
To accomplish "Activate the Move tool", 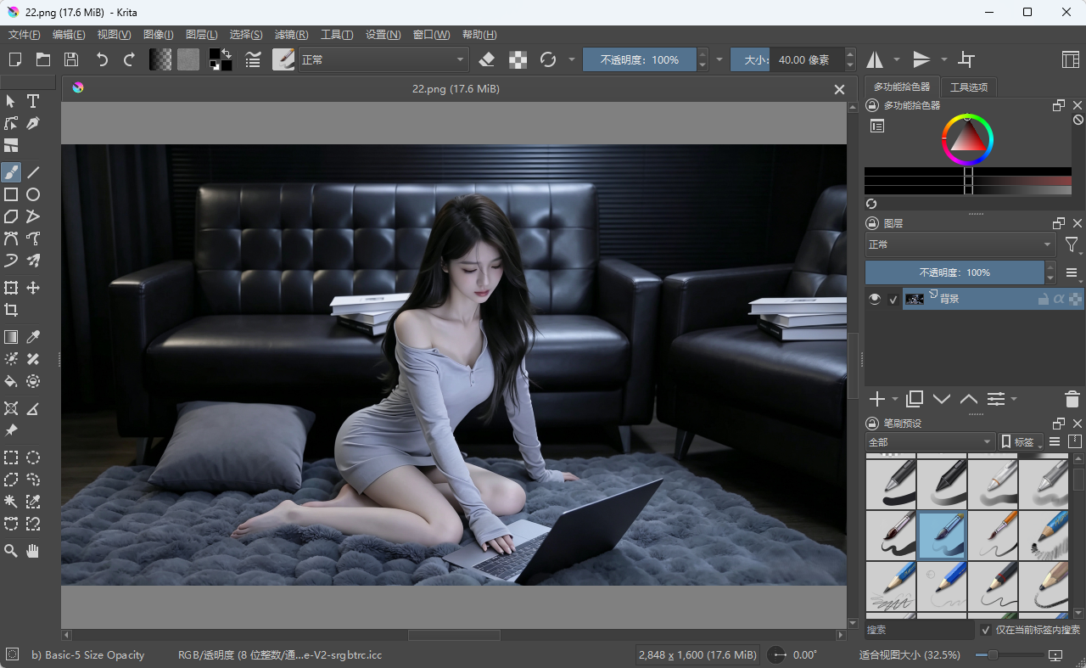I will click(x=33, y=288).
